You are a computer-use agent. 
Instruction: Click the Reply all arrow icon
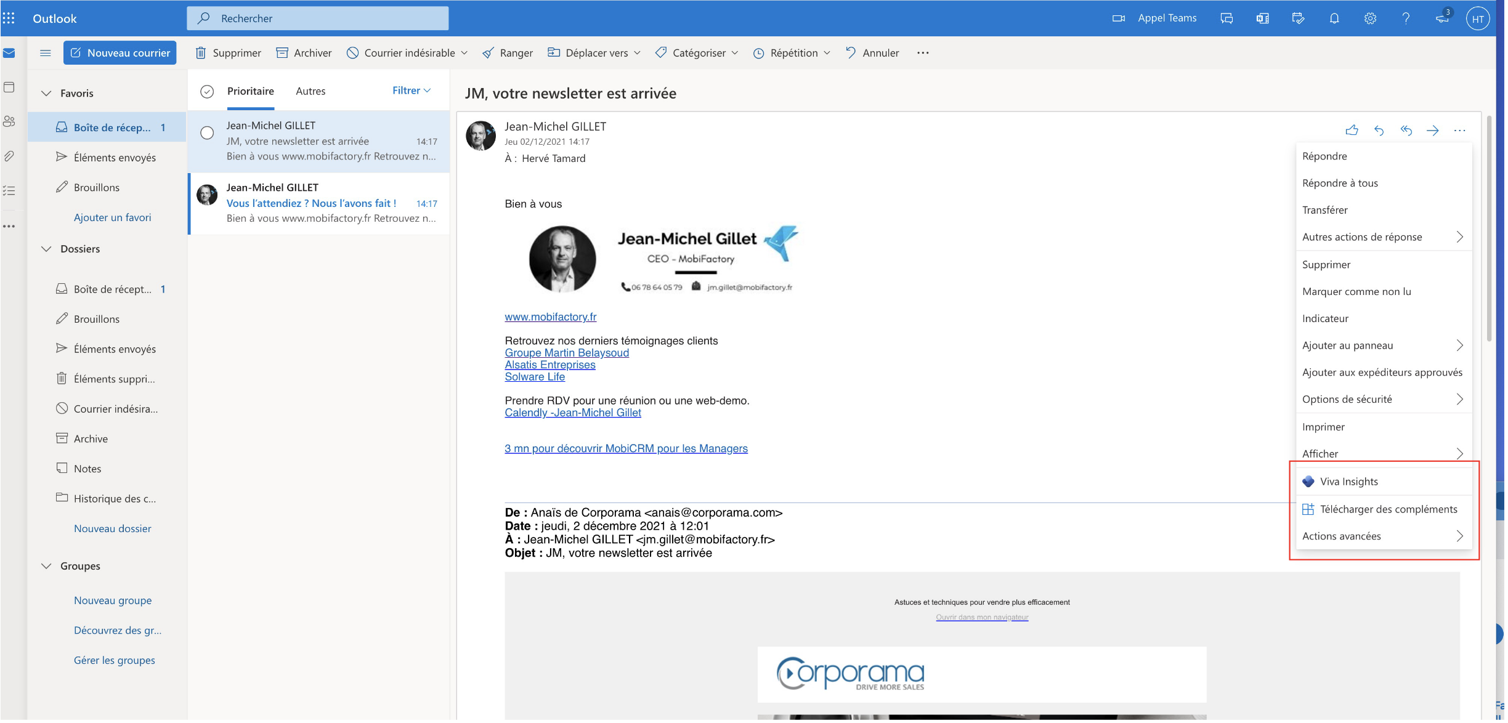1406,131
